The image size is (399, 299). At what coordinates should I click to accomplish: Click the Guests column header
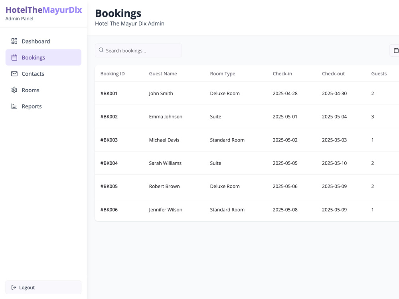tap(379, 74)
